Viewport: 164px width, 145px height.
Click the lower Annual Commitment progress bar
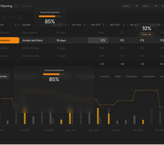coord(54,74)
